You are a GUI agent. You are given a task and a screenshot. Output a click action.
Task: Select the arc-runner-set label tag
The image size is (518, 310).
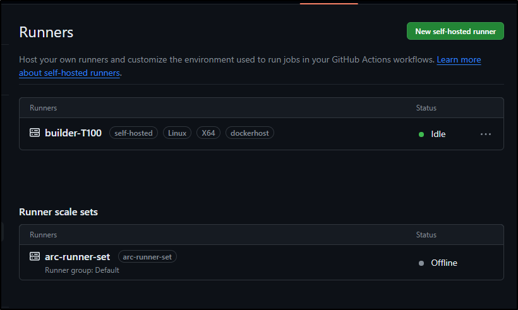(x=147, y=257)
